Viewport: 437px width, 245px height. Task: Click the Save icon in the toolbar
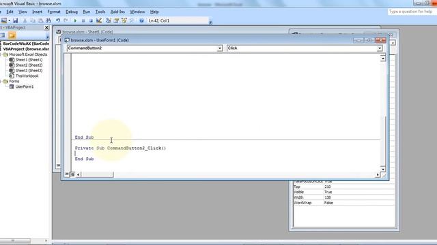point(15,20)
